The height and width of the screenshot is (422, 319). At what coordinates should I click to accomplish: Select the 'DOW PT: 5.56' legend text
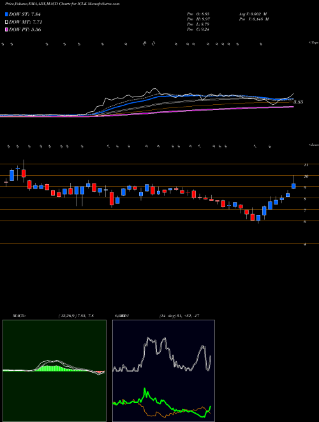tap(25, 29)
